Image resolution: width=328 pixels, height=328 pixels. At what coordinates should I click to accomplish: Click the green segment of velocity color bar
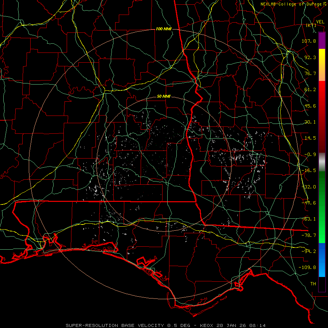pyautogui.click(x=322, y=207)
